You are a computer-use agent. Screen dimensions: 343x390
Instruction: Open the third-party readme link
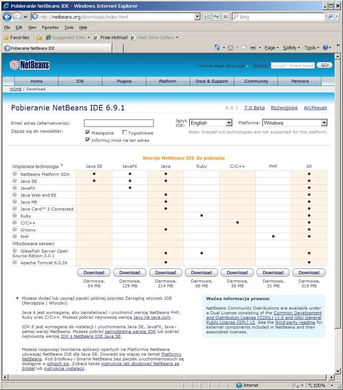(x=295, y=322)
